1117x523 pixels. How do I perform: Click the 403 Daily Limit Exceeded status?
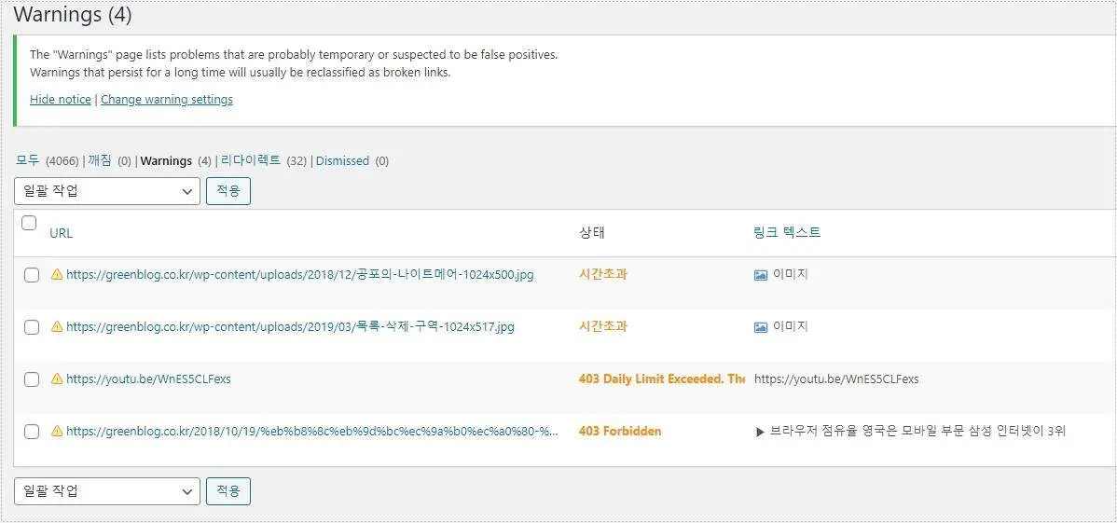point(662,379)
